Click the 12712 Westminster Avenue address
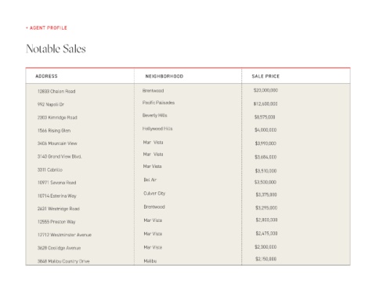Image resolution: width=376 pixels, height=291 pixels. 64,235
